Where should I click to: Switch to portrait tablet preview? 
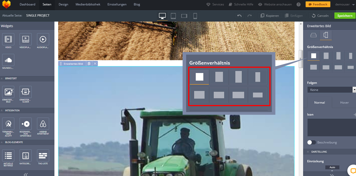(x=173, y=16)
